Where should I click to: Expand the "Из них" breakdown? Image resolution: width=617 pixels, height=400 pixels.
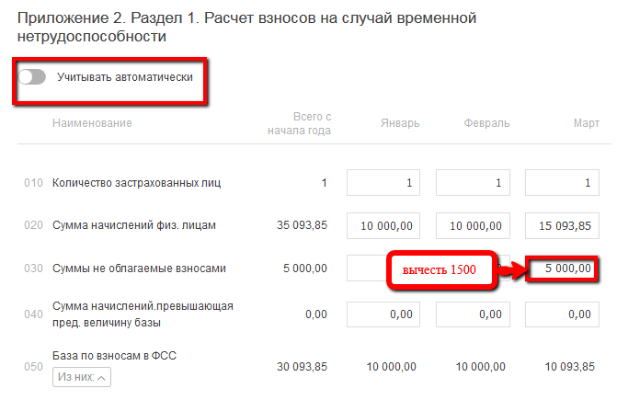(x=82, y=377)
